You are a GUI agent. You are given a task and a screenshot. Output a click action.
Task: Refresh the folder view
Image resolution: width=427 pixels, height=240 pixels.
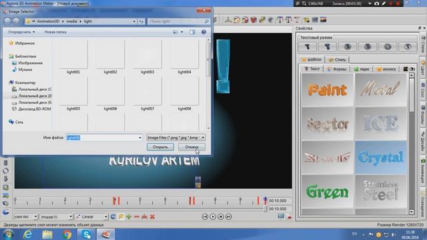click(141, 21)
